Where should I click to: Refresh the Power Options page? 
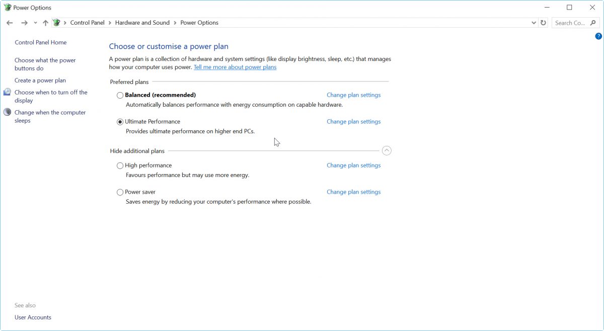[543, 23]
